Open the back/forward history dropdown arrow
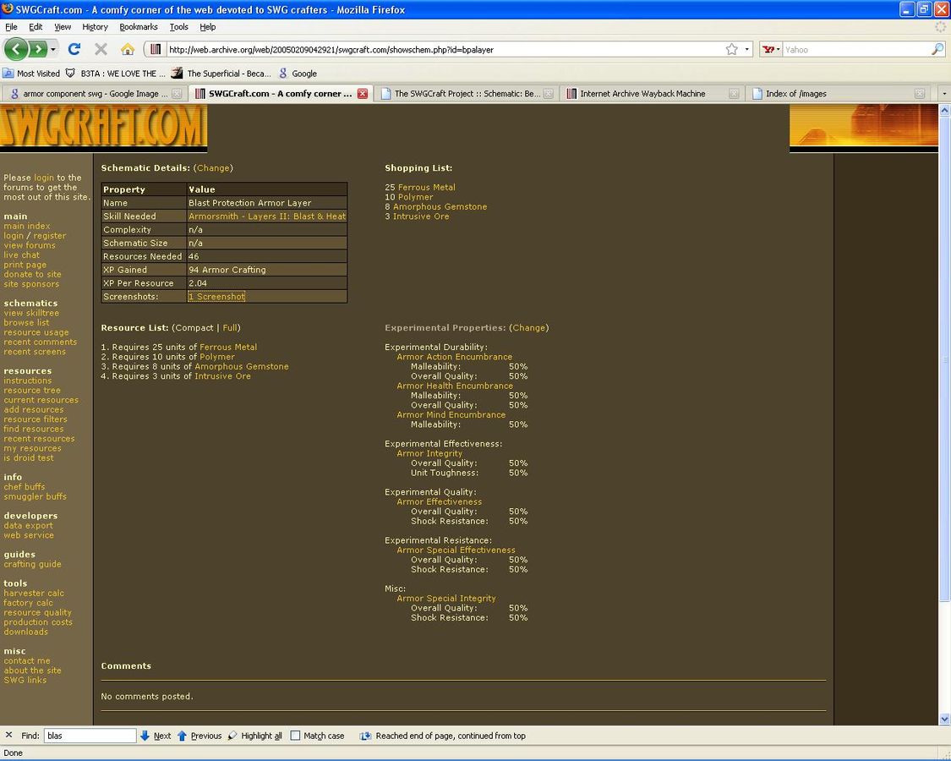This screenshot has width=951, height=761. (x=53, y=49)
